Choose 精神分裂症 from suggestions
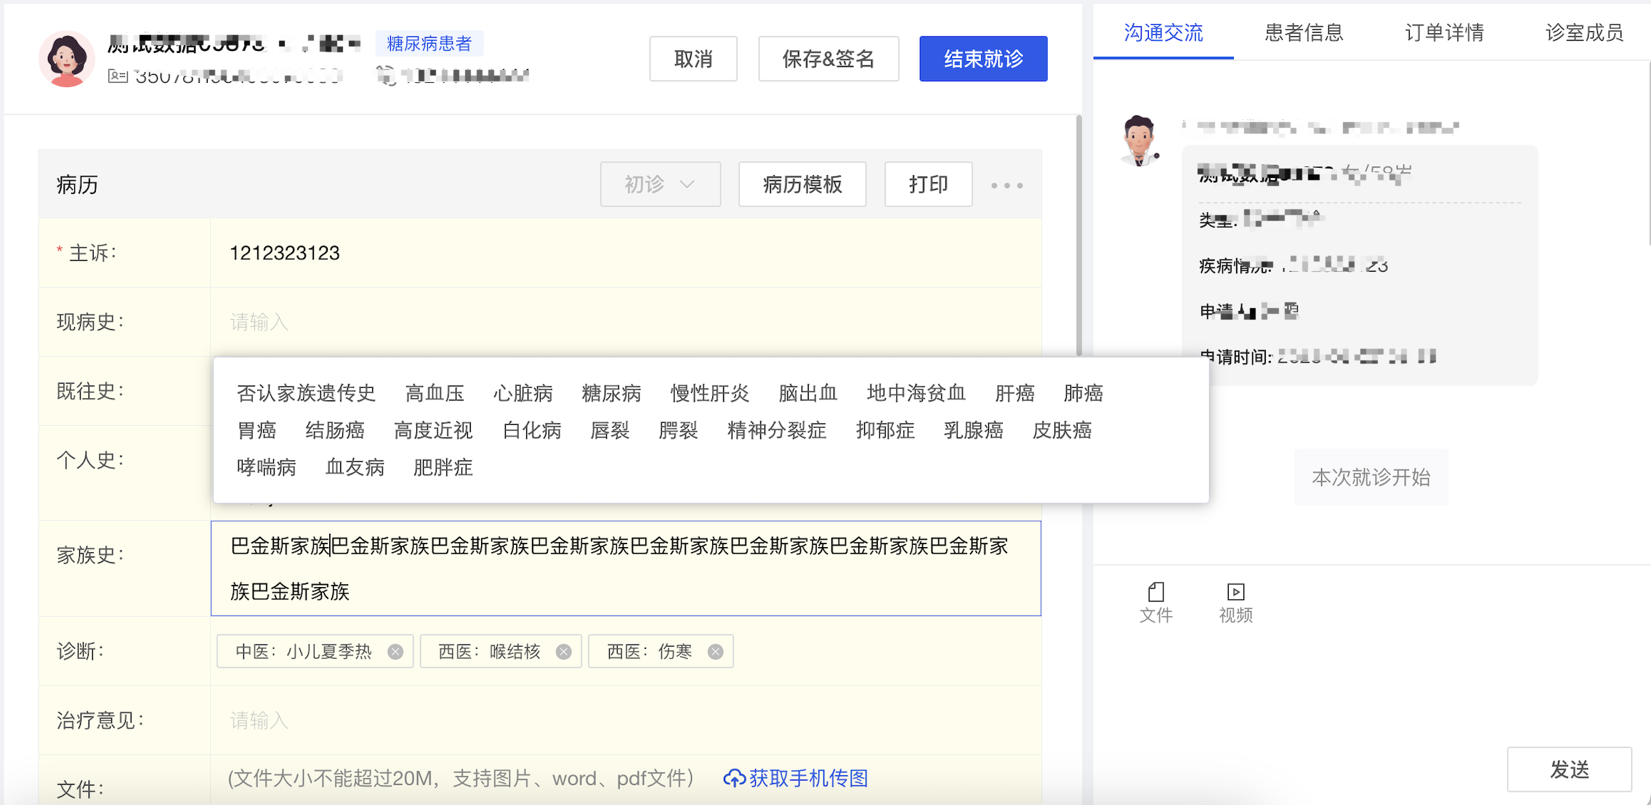 pos(777,430)
